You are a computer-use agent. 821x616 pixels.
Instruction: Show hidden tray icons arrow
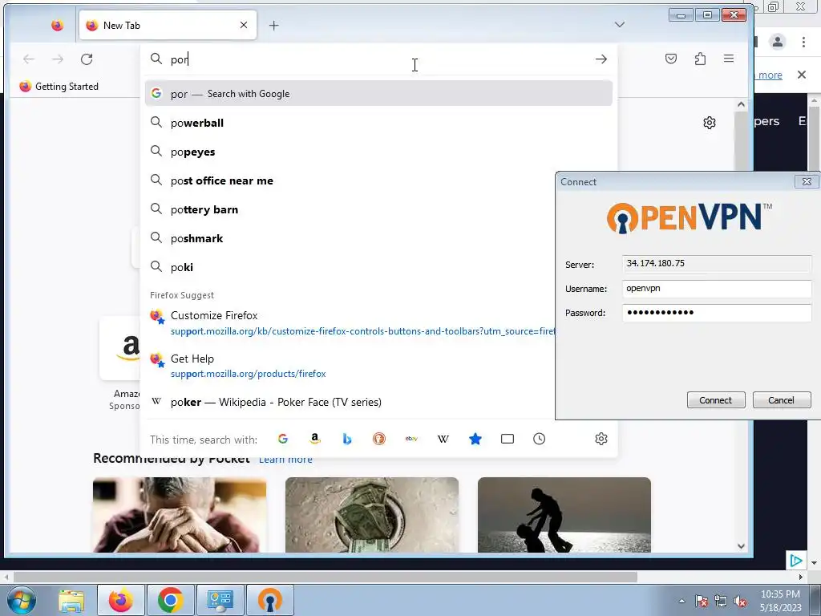pos(681,601)
